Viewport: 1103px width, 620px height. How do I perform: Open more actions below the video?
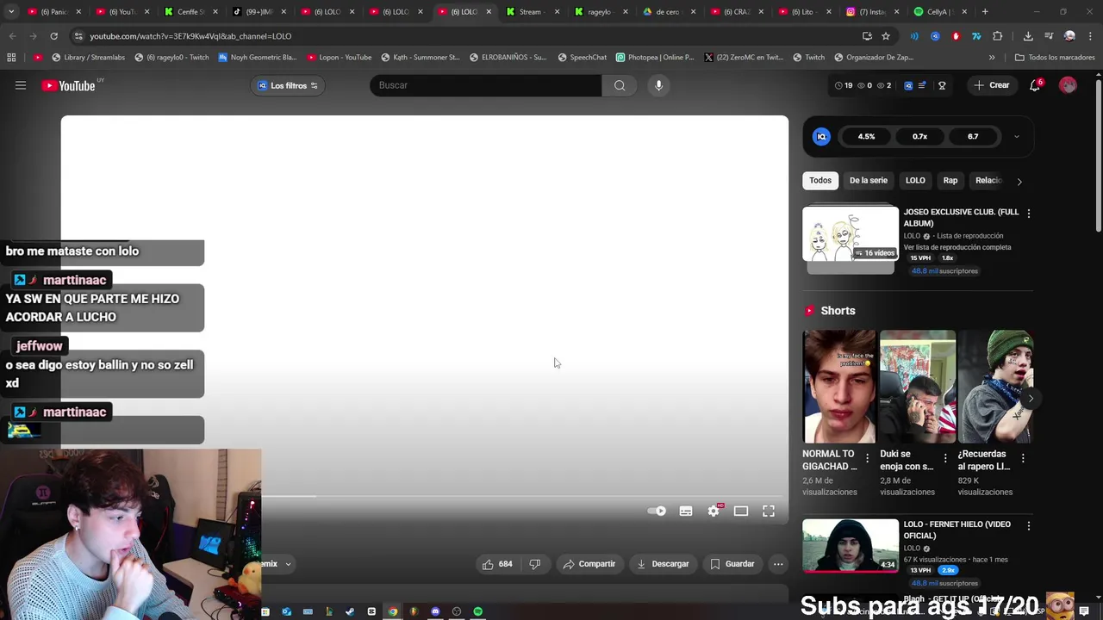pyautogui.click(x=778, y=564)
